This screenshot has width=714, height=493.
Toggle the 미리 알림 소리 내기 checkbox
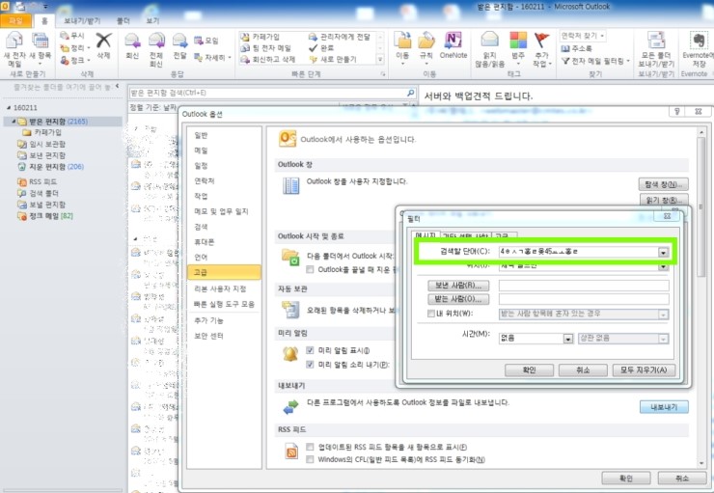[310, 364]
